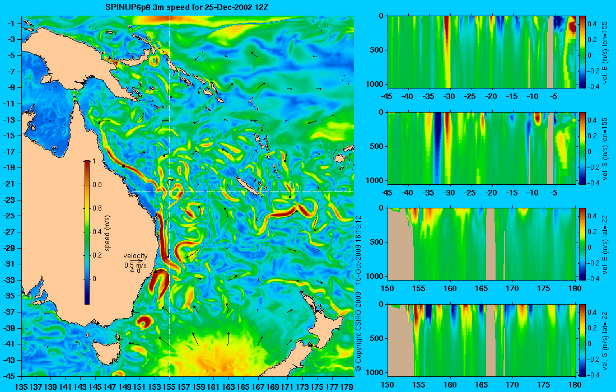Click the title "SPINUP6p8 3m speed for 25-Dec-2002 12Z"
Image resolution: width=616 pixels, height=392 pixels.
[187, 7]
